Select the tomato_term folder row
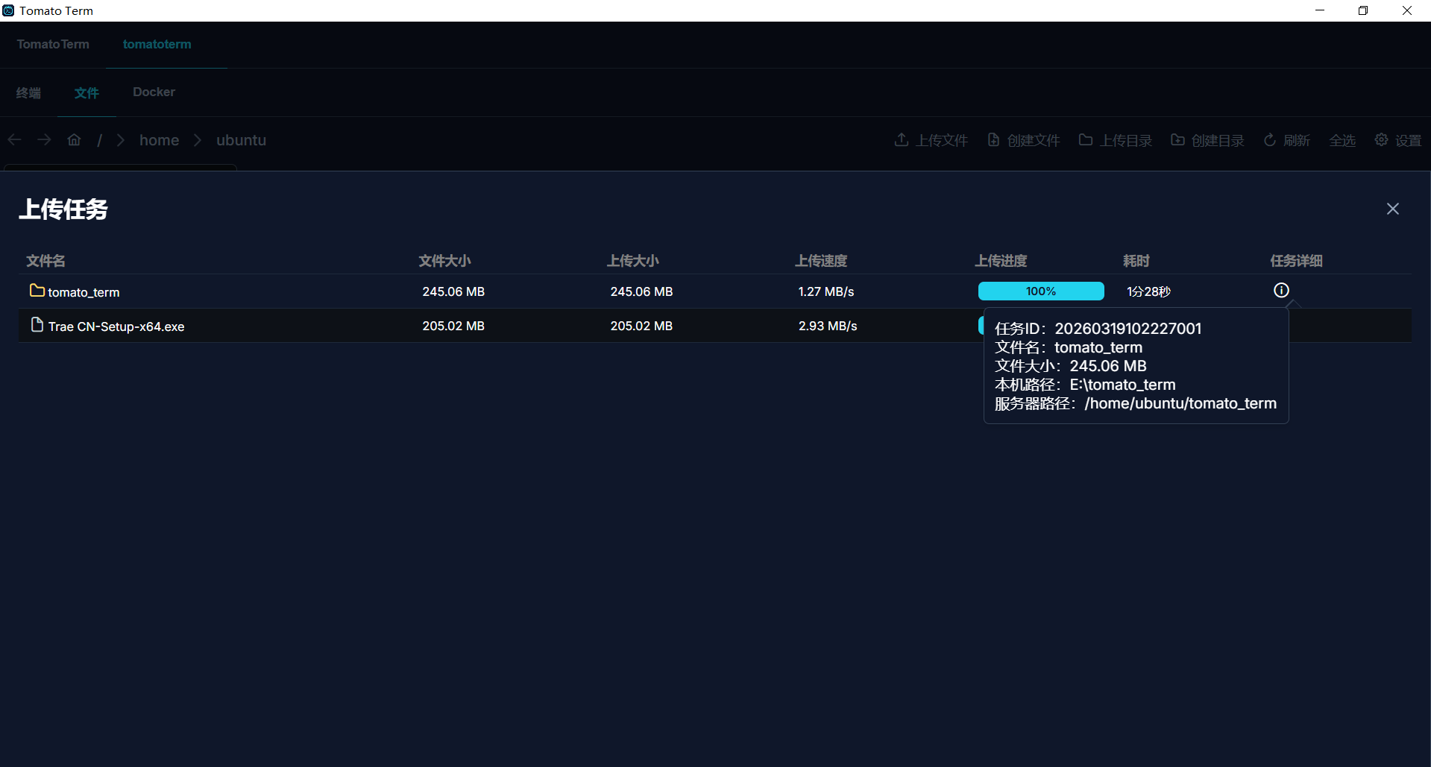Image resolution: width=1431 pixels, height=767 pixels. [83, 292]
